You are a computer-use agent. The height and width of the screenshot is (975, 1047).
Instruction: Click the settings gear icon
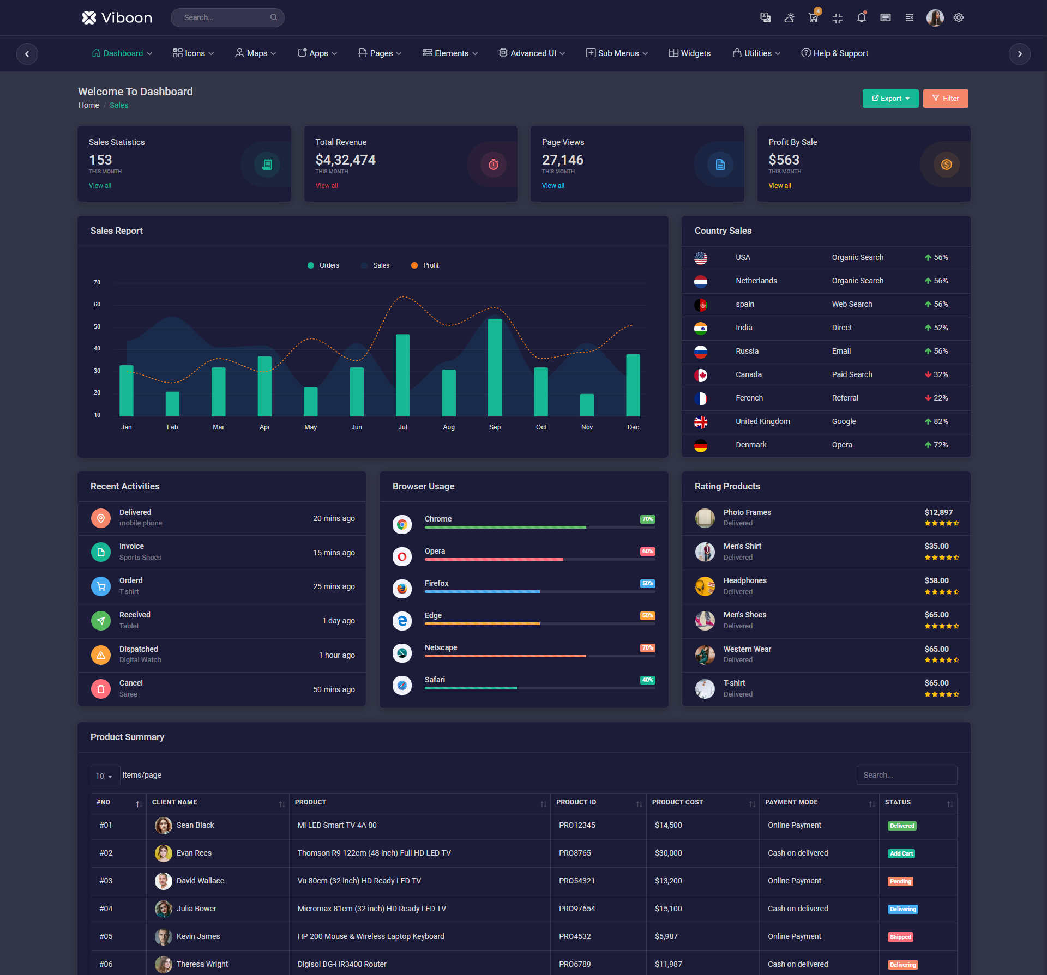pyautogui.click(x=959, y=17)
